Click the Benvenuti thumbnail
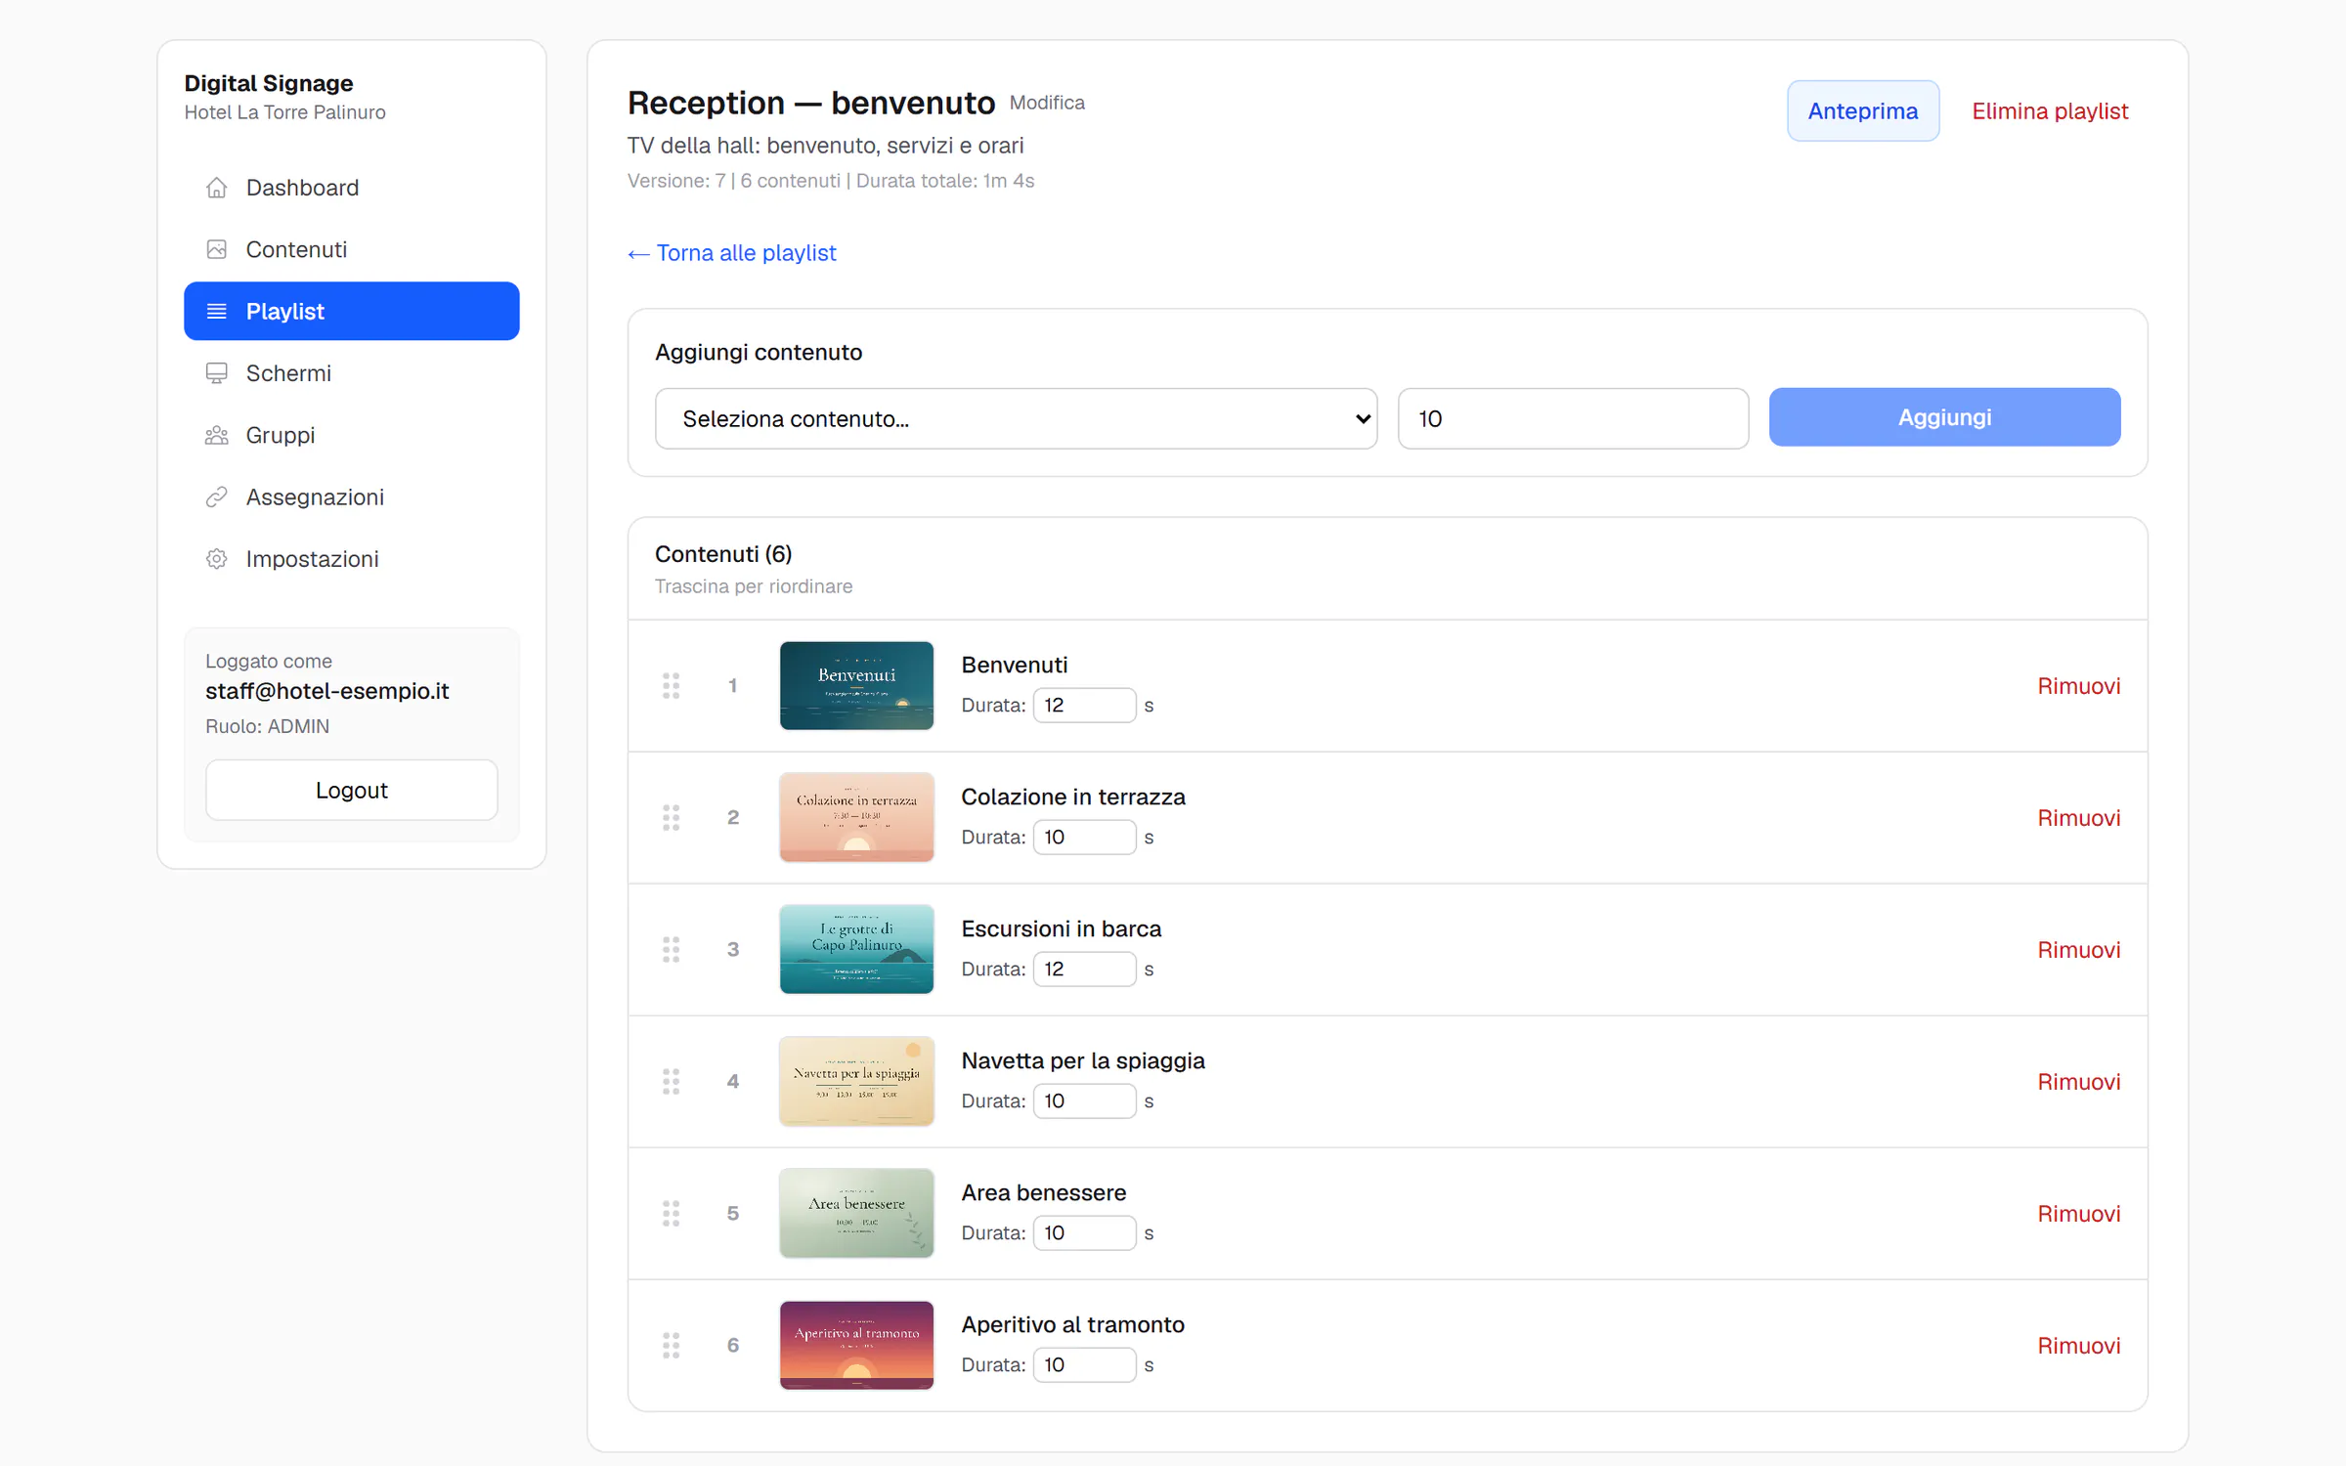The width and height of the screenshot is (2346, 1466). [856, 685]
